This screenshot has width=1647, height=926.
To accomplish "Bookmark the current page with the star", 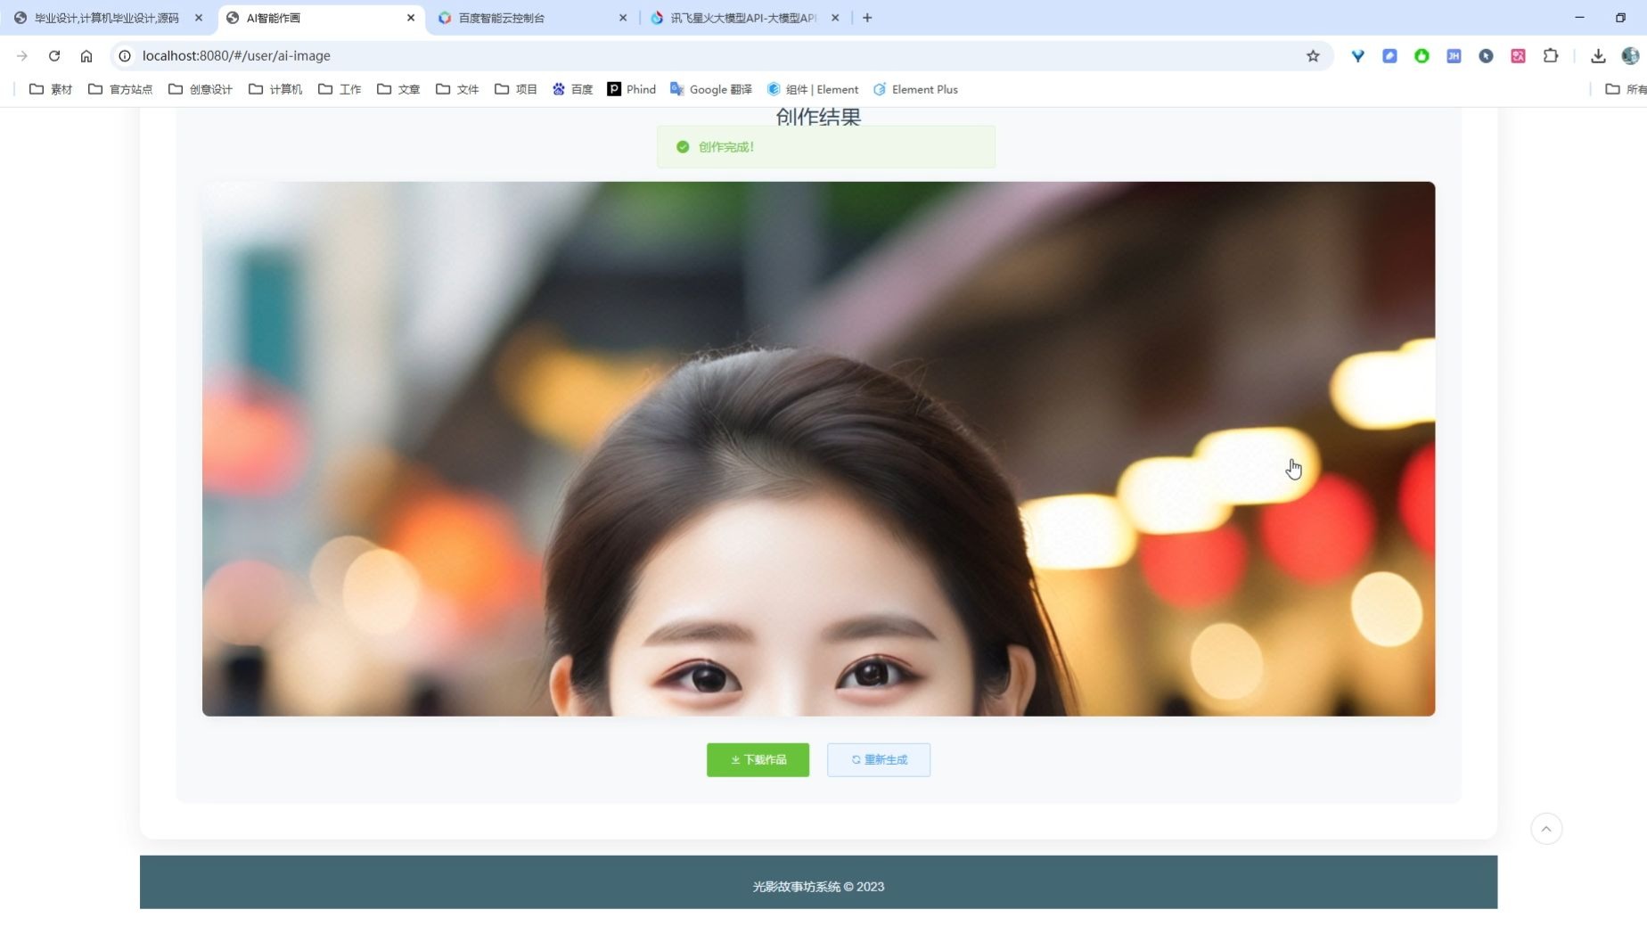I will point(1313,55).
